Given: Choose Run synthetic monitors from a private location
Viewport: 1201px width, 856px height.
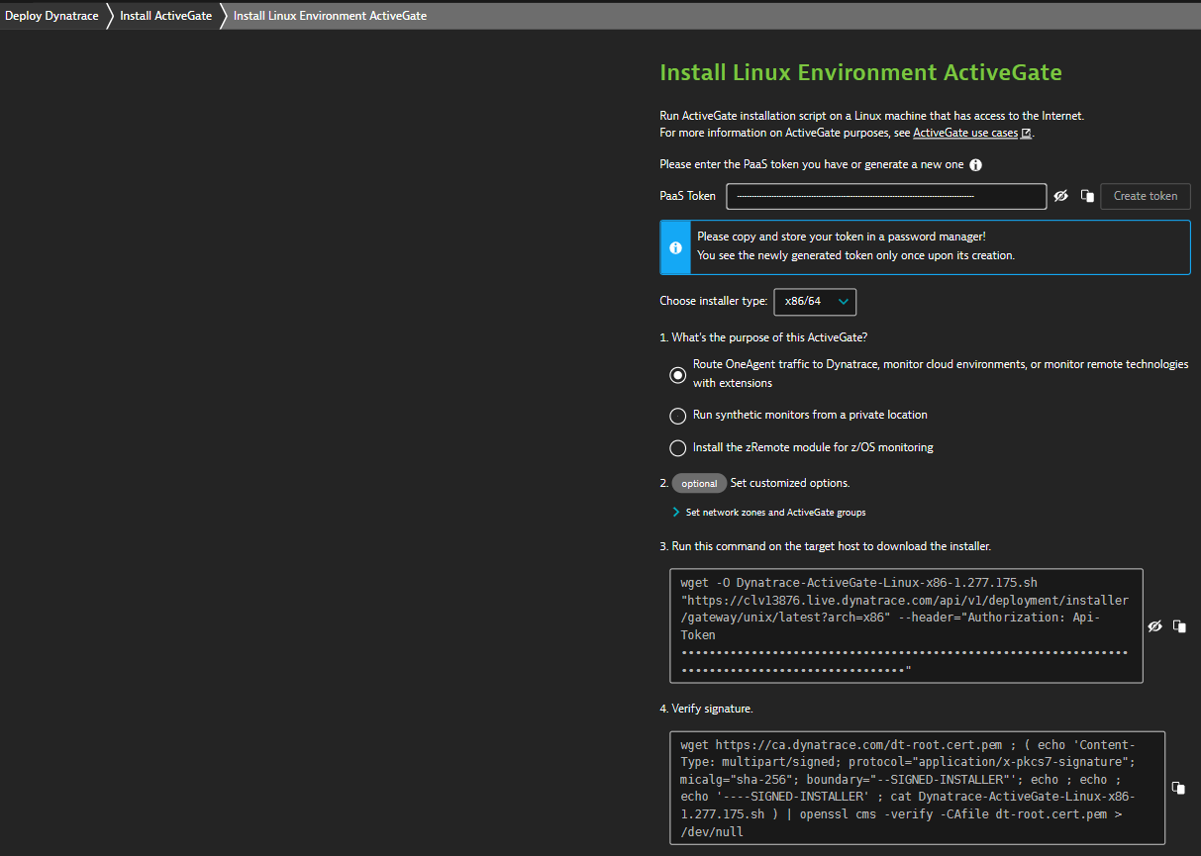Looking at the screenshot, I should [x=677, y=416].
